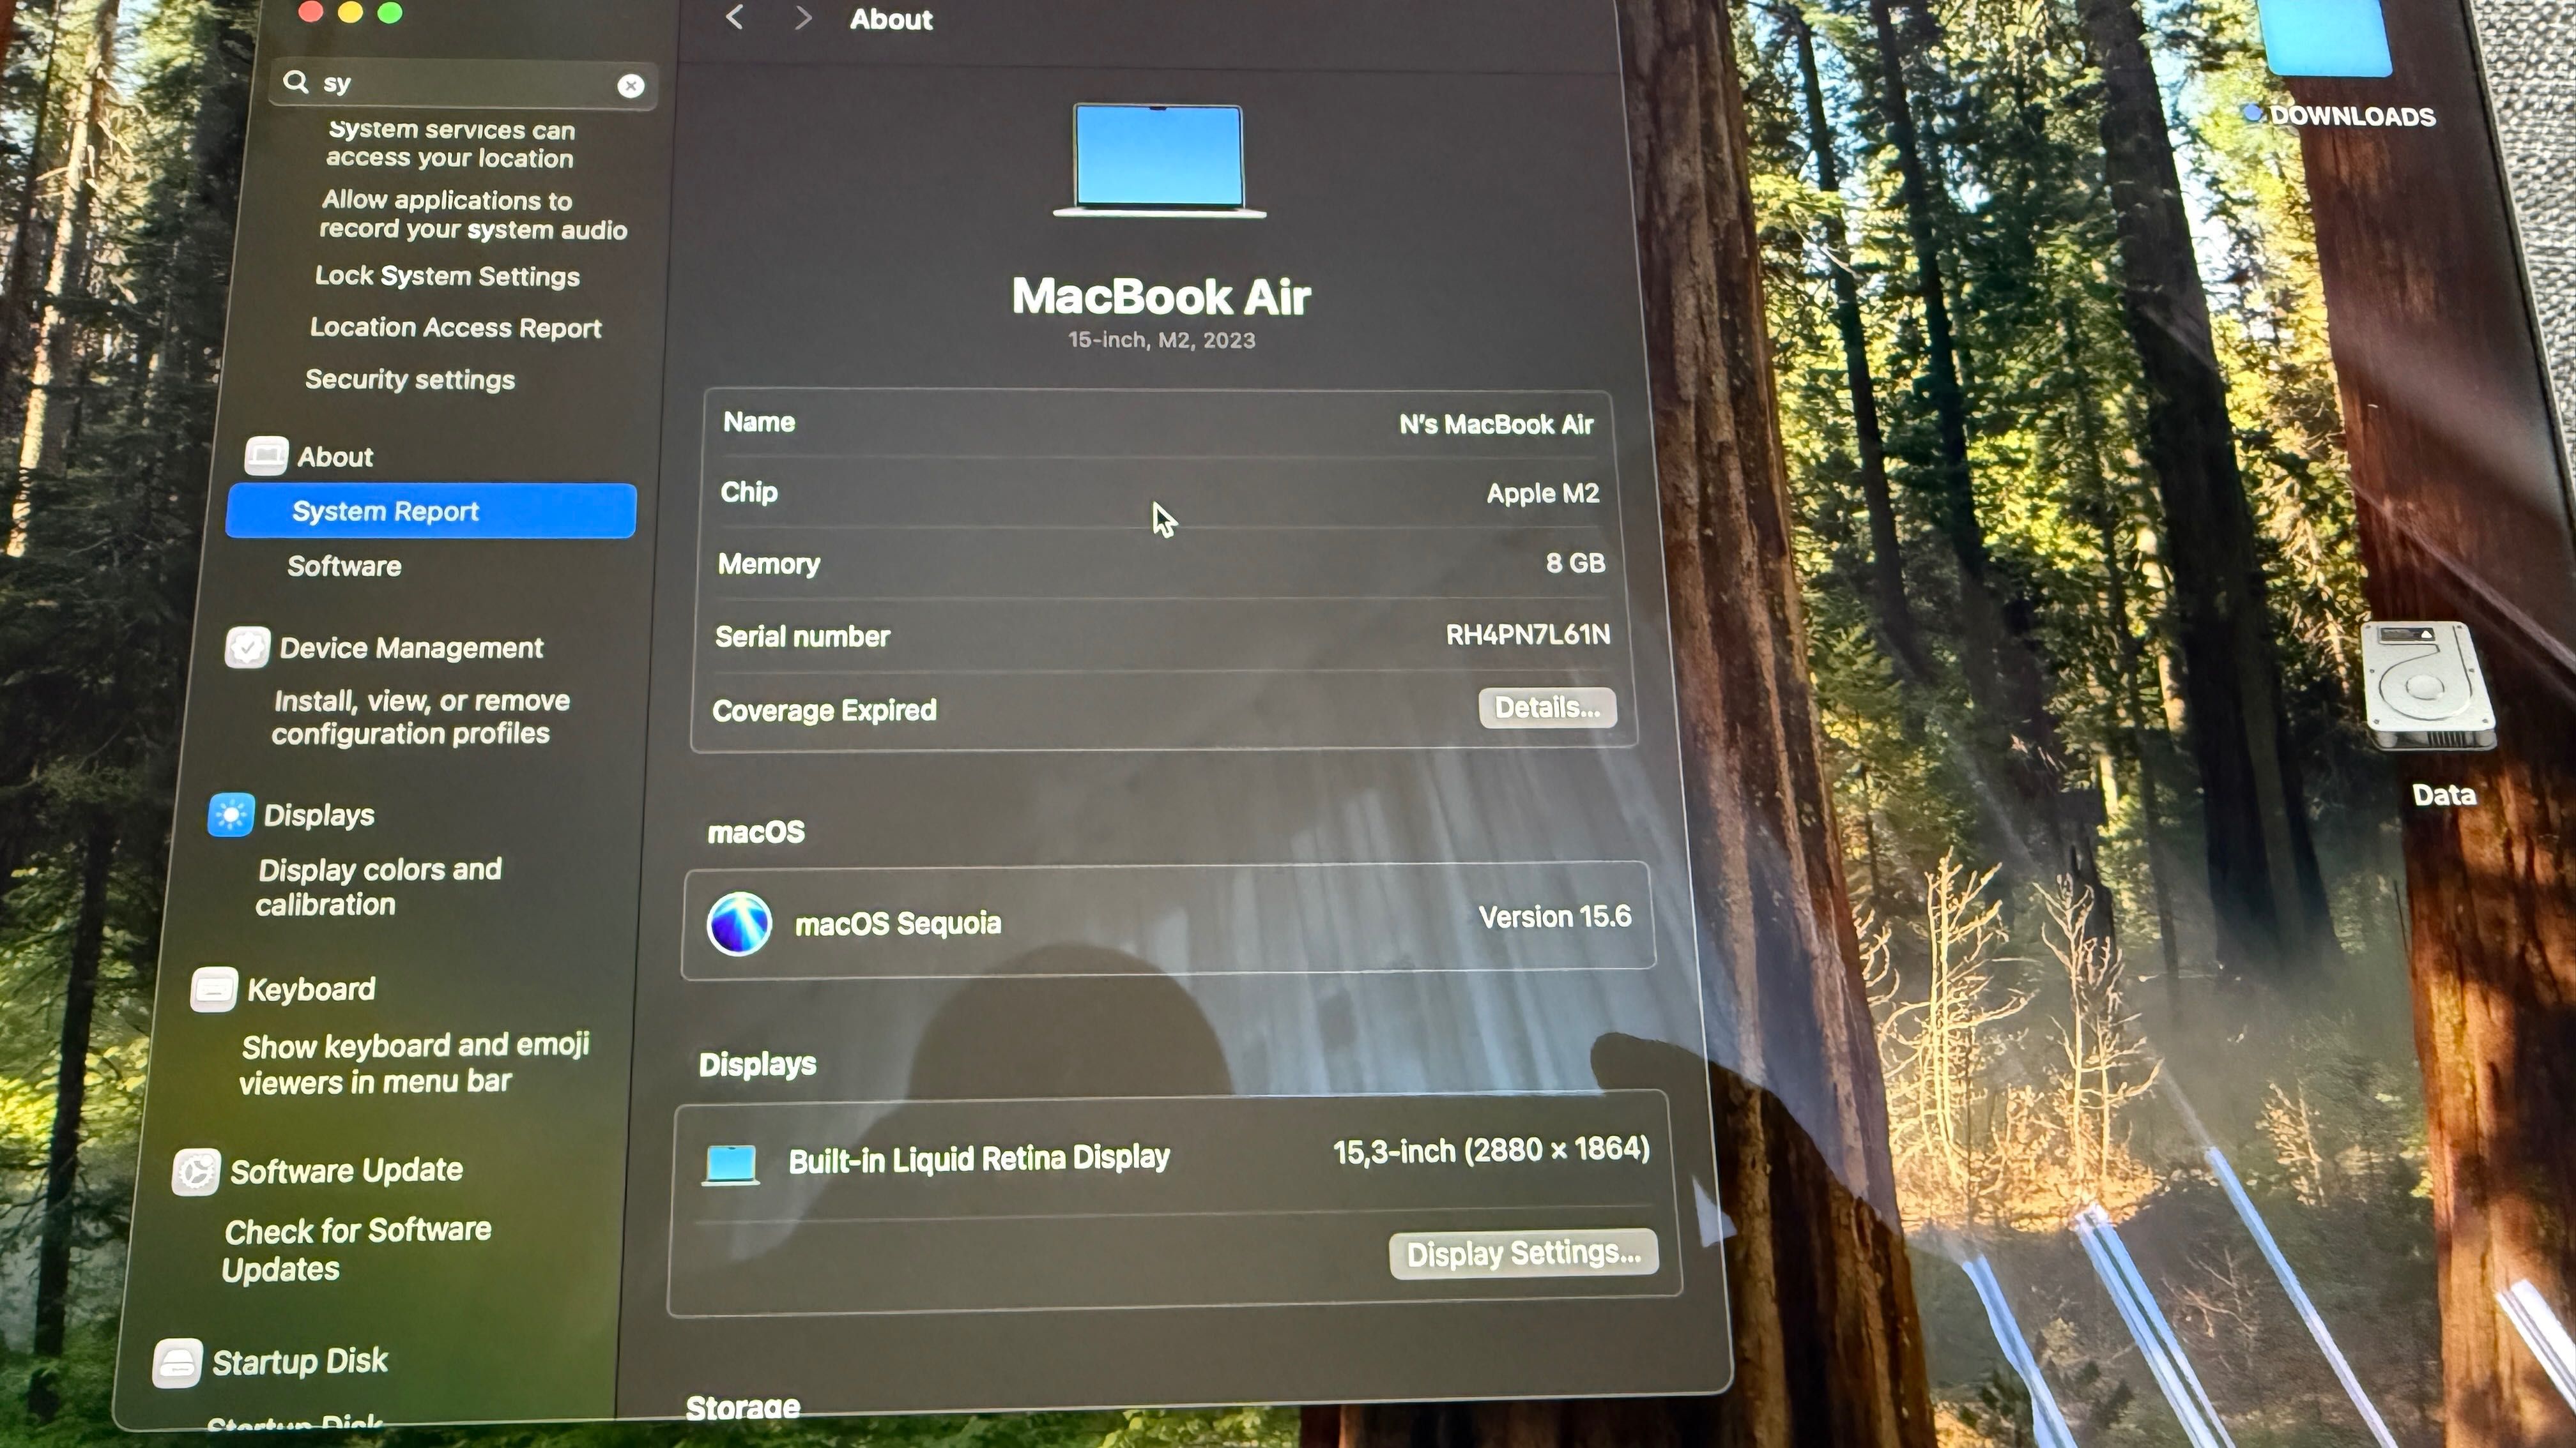Select the Software Update gear icon
This screenshot has height=1448, width=2576.
pos(196,1171)
